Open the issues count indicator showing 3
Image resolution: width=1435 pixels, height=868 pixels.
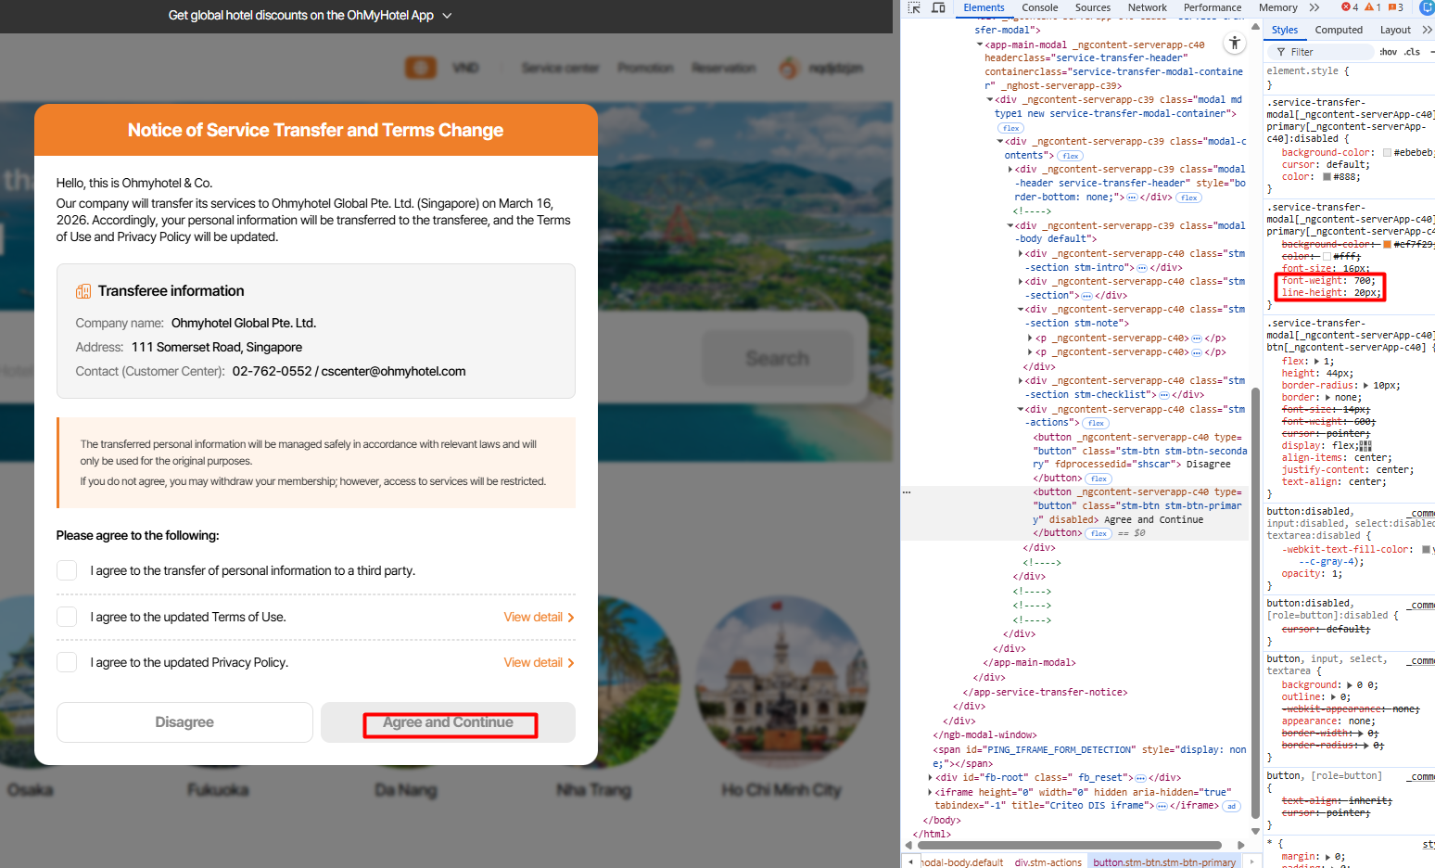[1395, 7]
